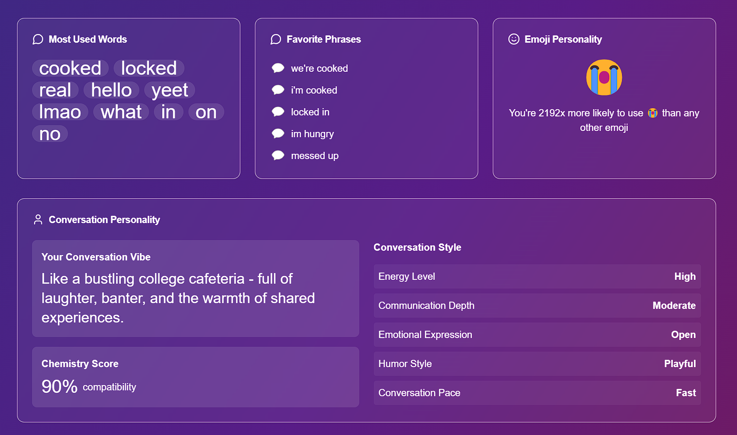Select the Energy Level row
737x435 pixels.
point(537,276)
